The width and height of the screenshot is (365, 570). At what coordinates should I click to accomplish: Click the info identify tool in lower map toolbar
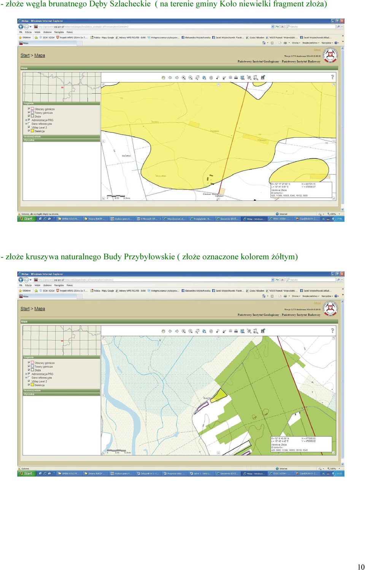[211, 331]
